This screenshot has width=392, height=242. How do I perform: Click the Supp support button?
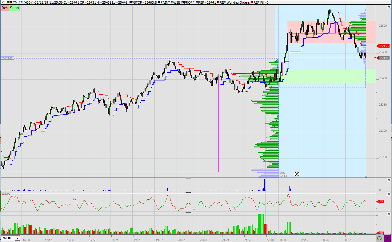click(14, 8)
